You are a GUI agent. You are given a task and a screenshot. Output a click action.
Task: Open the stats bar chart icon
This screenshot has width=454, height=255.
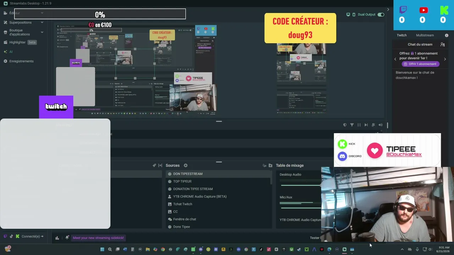57,238
